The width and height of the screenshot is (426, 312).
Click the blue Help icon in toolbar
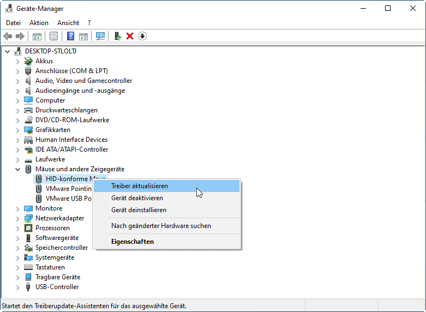[70, 36]
